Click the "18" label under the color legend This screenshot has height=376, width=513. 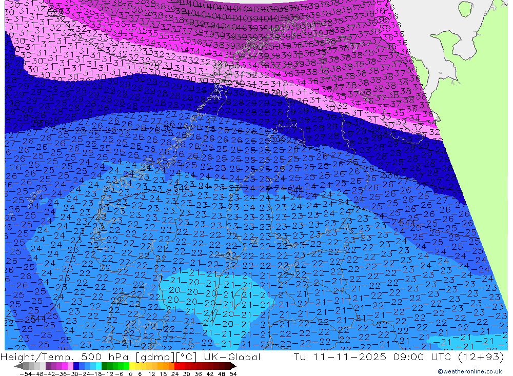[x=163, y=374]
